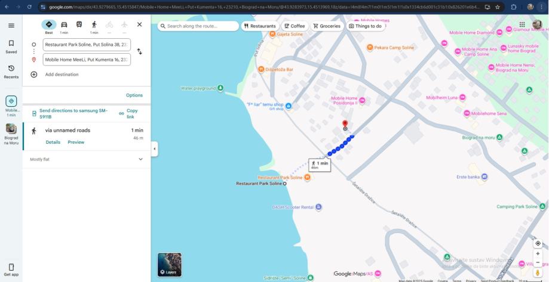Viewport: 549px width, 282px height.
Task: Click "F* liar" temu shop marker
Action: [288, 106]
